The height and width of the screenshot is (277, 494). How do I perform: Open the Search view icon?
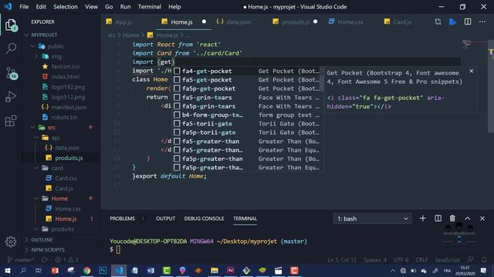point(11,48)
